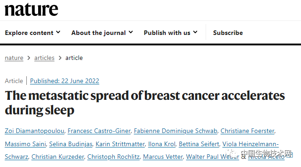The image size is (301, 167).
Task: Select author Marcus Vetter
Action: (163, 157)
